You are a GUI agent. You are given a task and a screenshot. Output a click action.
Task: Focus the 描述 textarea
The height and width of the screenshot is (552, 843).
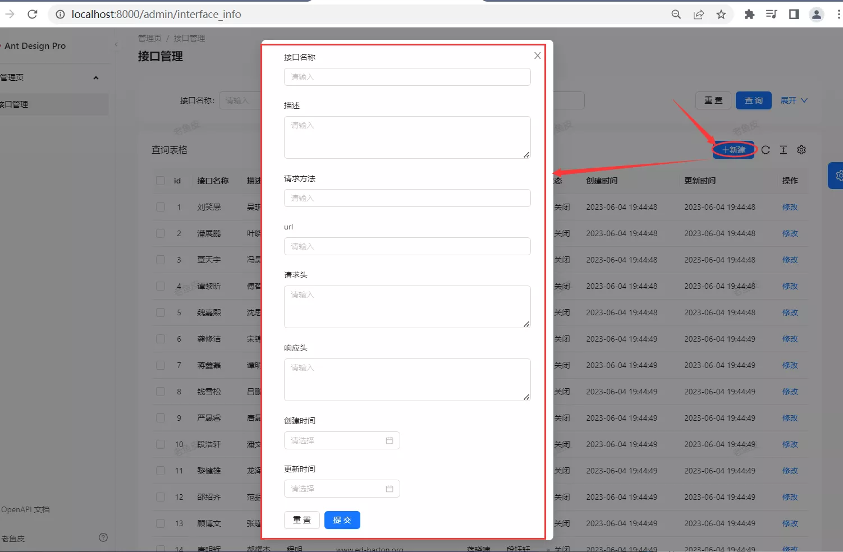coord(407,137)
